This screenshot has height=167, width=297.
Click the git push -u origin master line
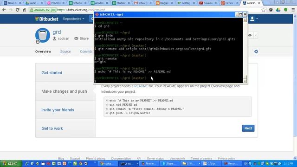pyautogui.click(x=128, y=113)
